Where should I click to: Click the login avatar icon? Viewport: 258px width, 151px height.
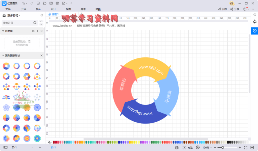(x=232, y=3)
